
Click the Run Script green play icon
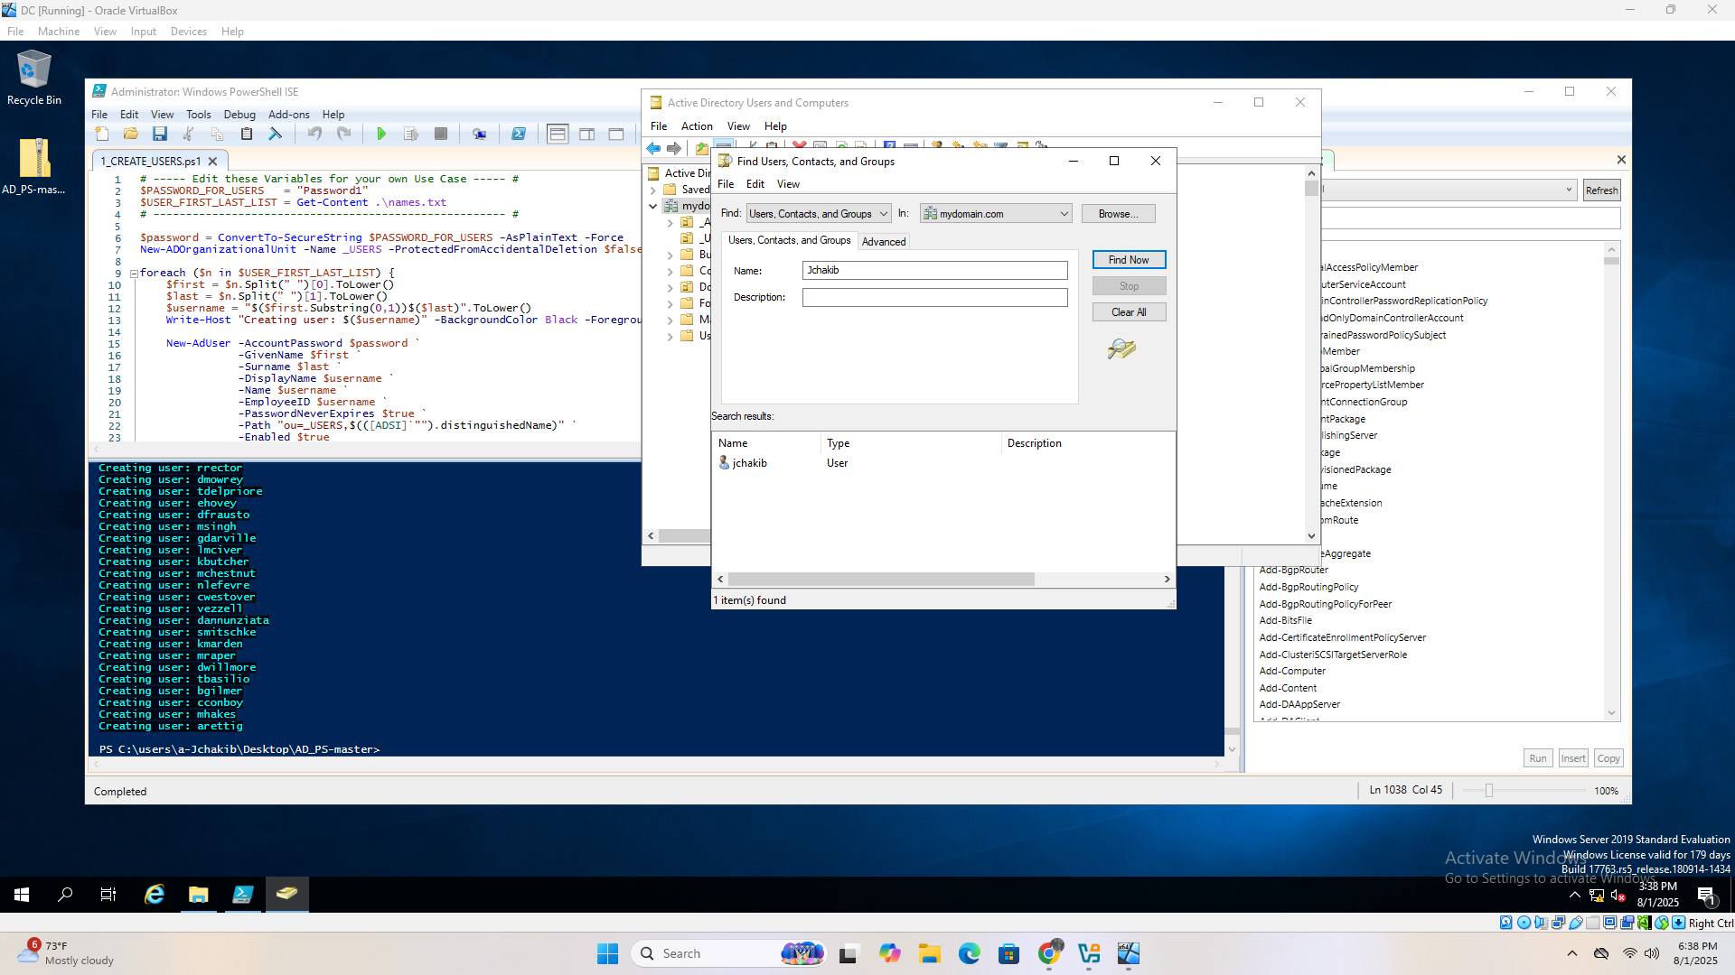(381, 134)
